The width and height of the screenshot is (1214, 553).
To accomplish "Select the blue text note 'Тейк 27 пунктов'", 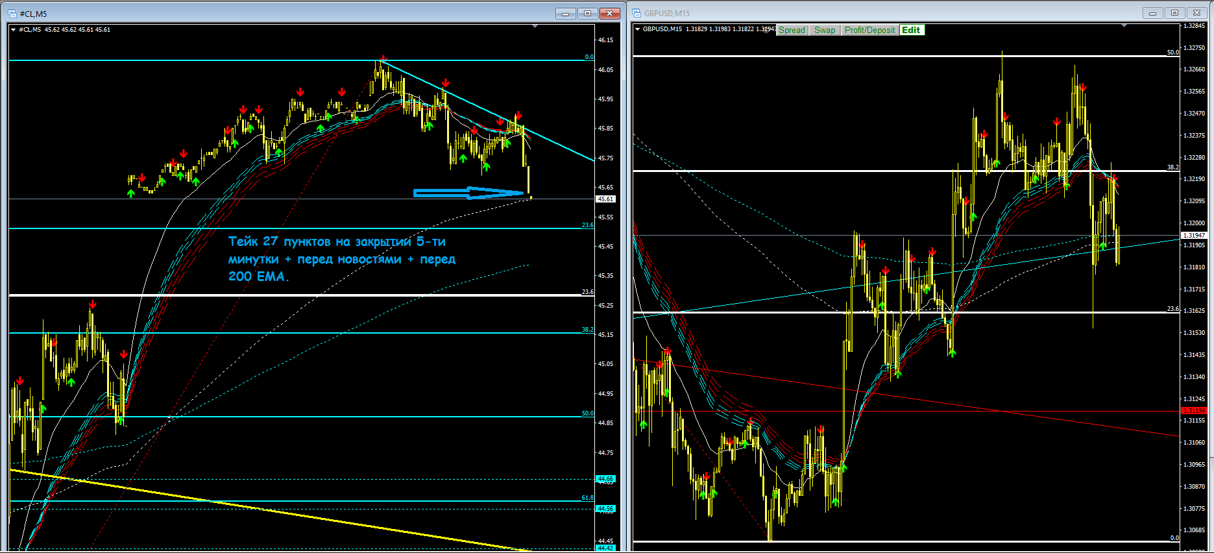I will (x=342, y=259).
